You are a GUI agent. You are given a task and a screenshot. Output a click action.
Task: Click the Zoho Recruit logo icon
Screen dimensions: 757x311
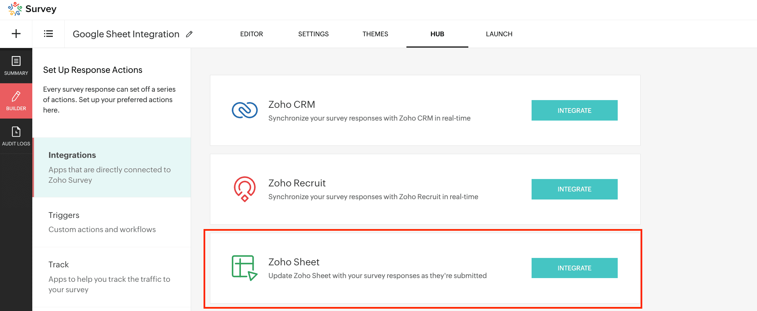coord(245,189)
